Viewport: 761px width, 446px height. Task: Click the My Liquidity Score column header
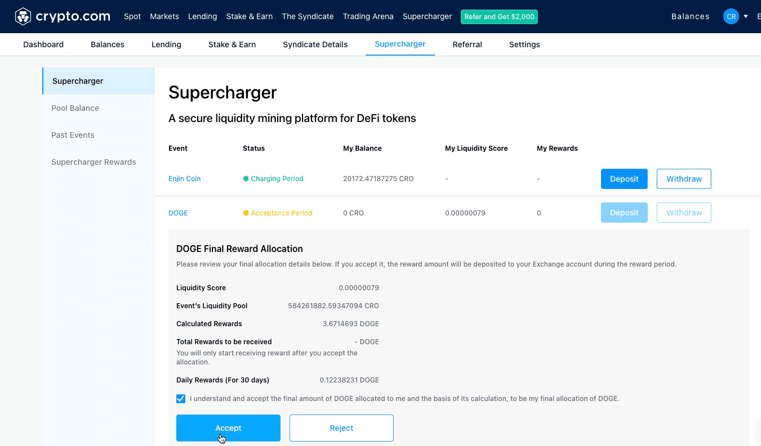[477, 148]
